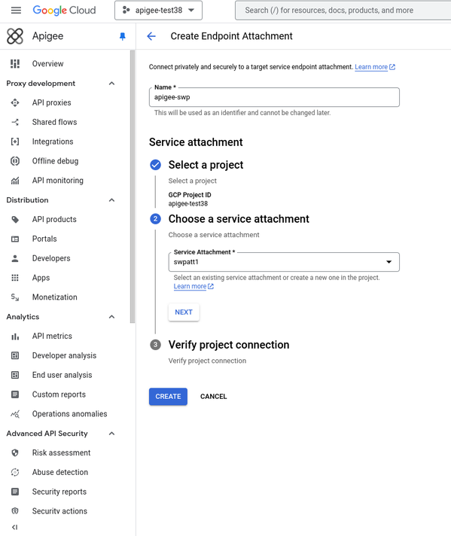Open the hamburger navigation menu

click(16, 11)
